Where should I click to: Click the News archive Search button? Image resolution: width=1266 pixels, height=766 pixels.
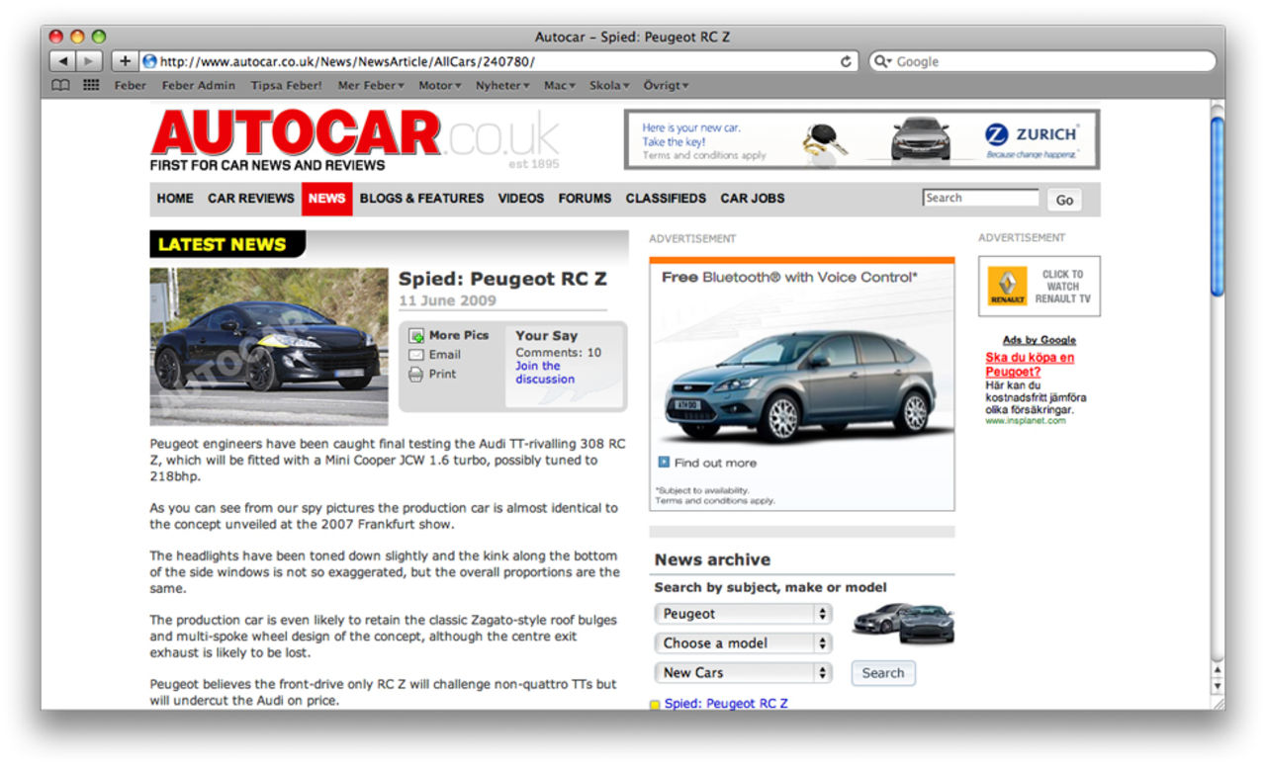pyautogui.click(x=882, y=673)
